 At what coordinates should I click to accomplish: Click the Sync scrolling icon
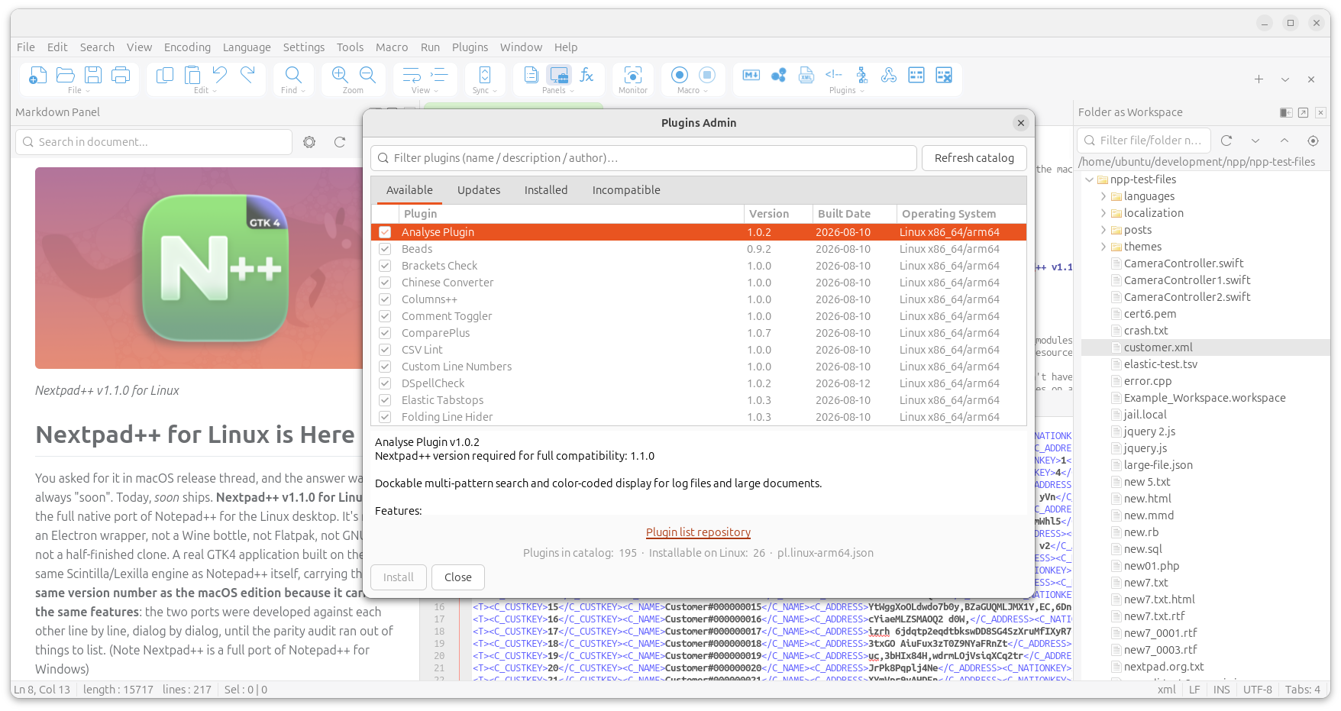point(485,75)
